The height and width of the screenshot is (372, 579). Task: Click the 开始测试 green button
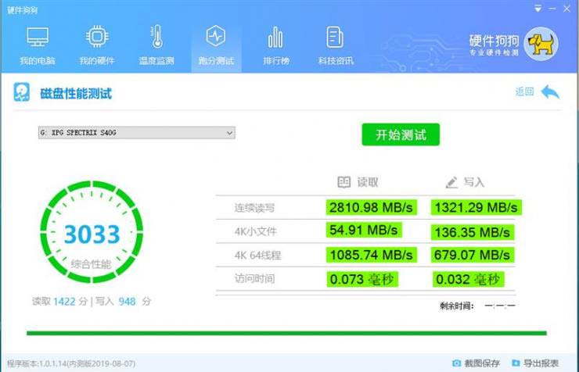click(x=401, y=134)
